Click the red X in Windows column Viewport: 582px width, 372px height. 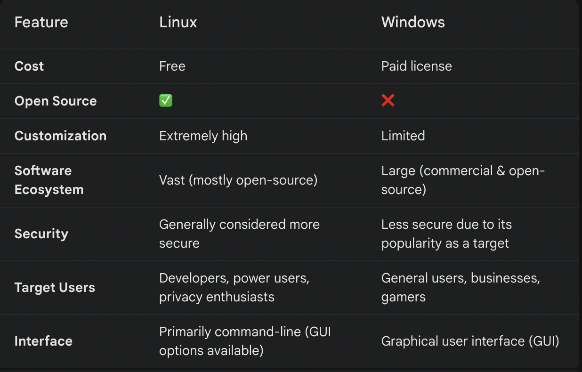pyautogui.click(x=388, y=100)
